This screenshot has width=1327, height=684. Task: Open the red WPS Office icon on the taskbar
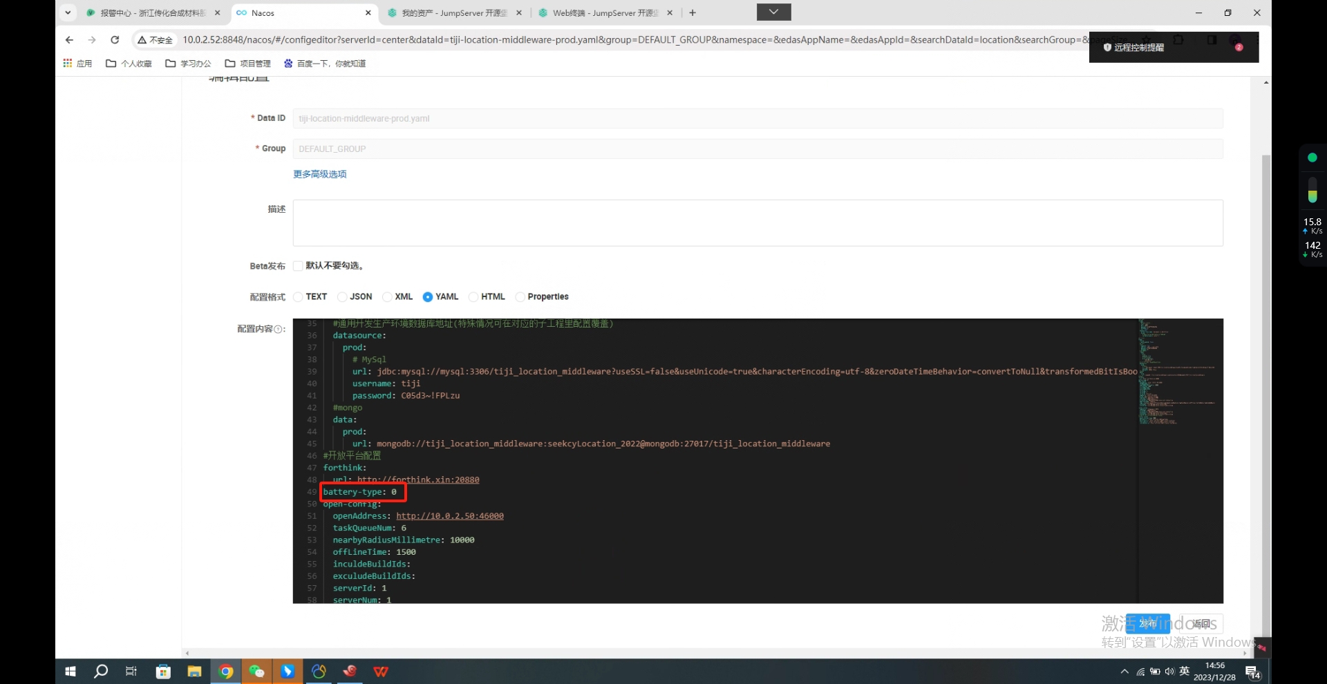[x=381, y=672]
